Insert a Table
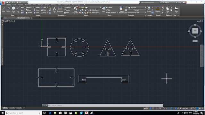Image resolution: width=205 pixels, height=115 pixels. (67, 13)
